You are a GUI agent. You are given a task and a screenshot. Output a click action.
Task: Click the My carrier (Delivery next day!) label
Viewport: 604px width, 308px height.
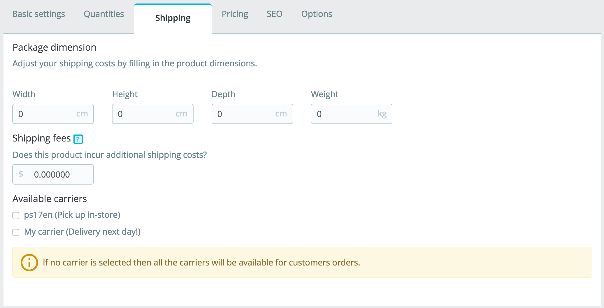[82, 232]
